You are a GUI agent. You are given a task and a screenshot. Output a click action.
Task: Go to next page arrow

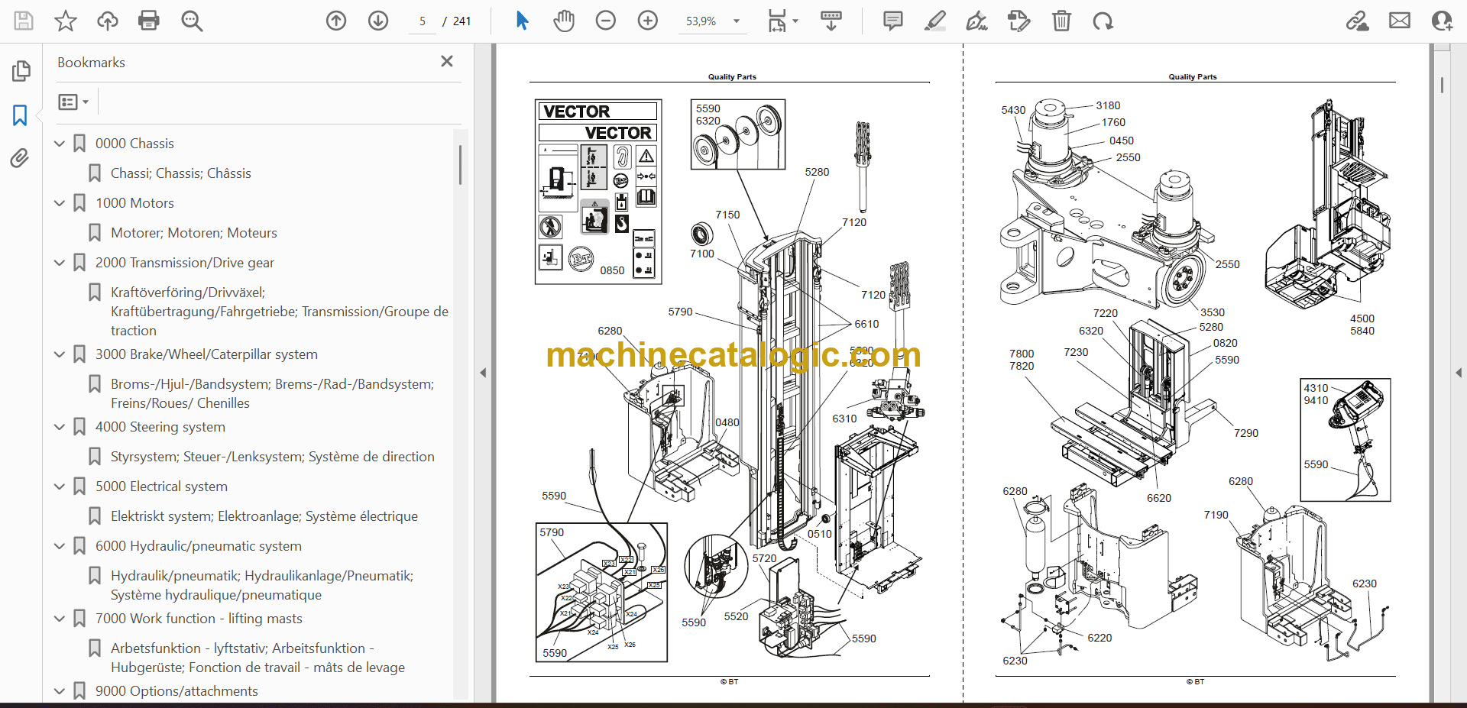[378, 21]
